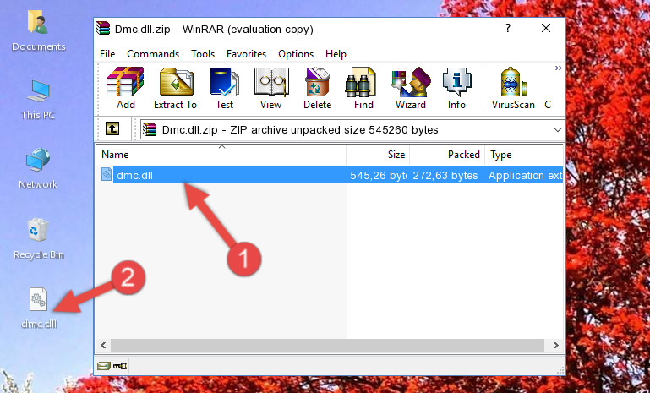Screen dimensions: 650x393
Task: Expand hidden toolbar items with the double chevron
Action: point(559,68)
